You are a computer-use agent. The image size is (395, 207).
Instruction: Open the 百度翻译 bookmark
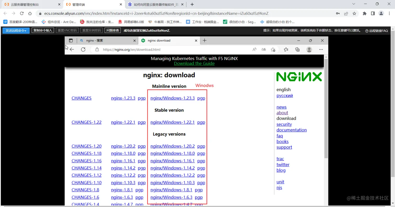click(20, 22)
